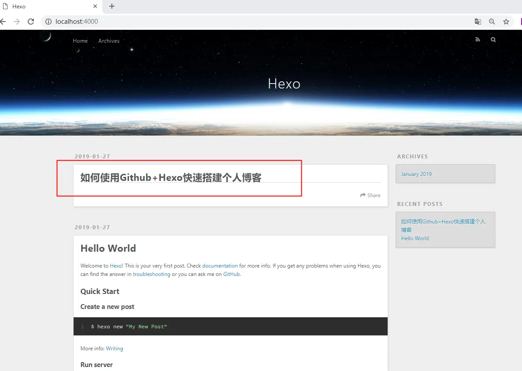Bookmark this page with the star

tap(506, 22)
